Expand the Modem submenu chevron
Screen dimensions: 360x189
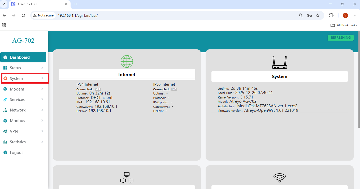click(x=42, y=89)
